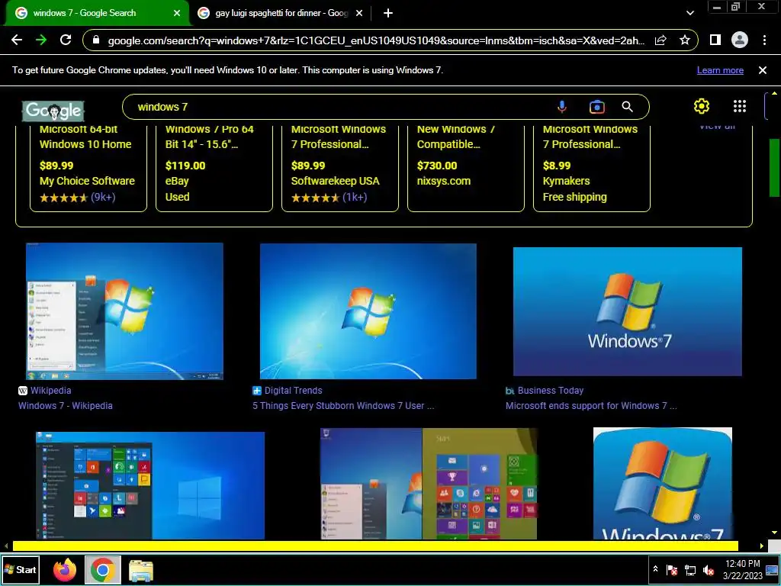Open the $8.99 Kymakers listing
Image resolution: width=781 pixels, height=586 pixels.
pyautogui.click(x=592, y=167)
